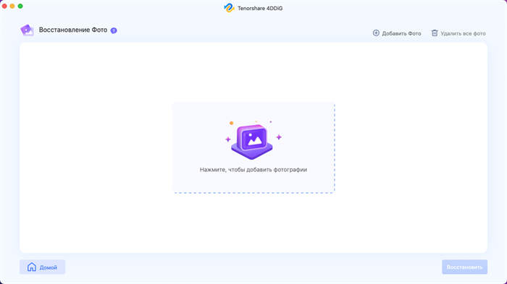
Task: Close the window with the red button
Action: tap(4, 6)
